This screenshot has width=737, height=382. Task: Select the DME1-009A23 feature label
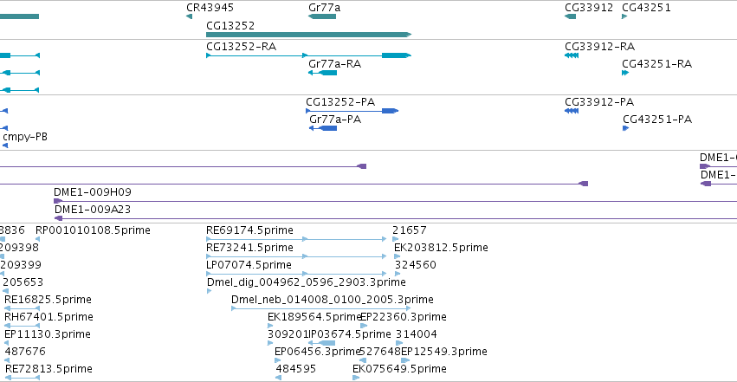(93, 209)
